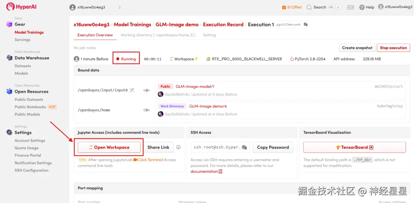Click Create snapshot button

[x=357, y=48]
